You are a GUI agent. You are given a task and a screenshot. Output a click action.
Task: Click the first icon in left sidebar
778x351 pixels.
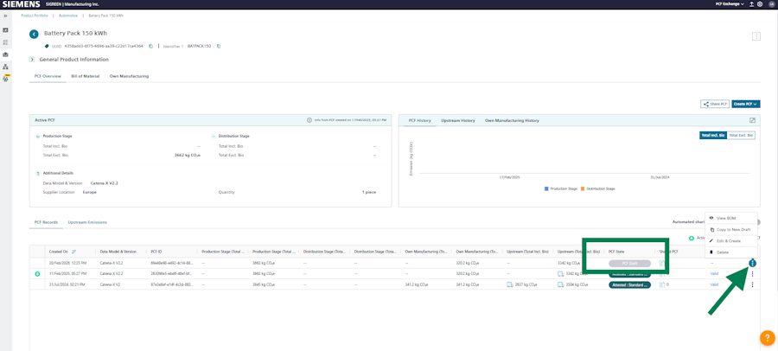coord(6,30)
